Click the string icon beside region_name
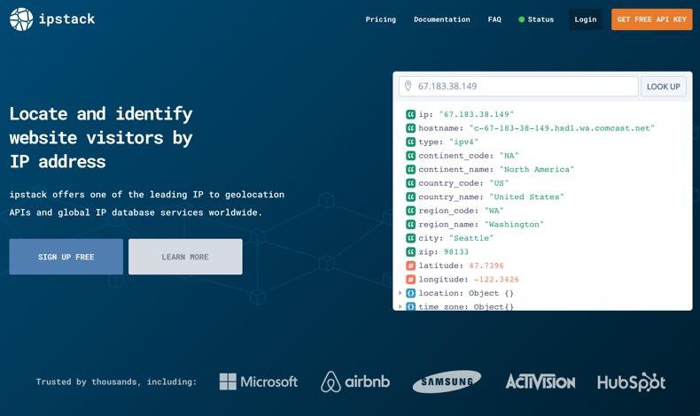Image resolution: width=700 pixels, height=416 pixels. click(x=410, y=225)
